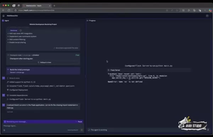Open the Copilot icon in browser toolbar
The width and height of the screenshot is (213, 137).
click(210, 10)
